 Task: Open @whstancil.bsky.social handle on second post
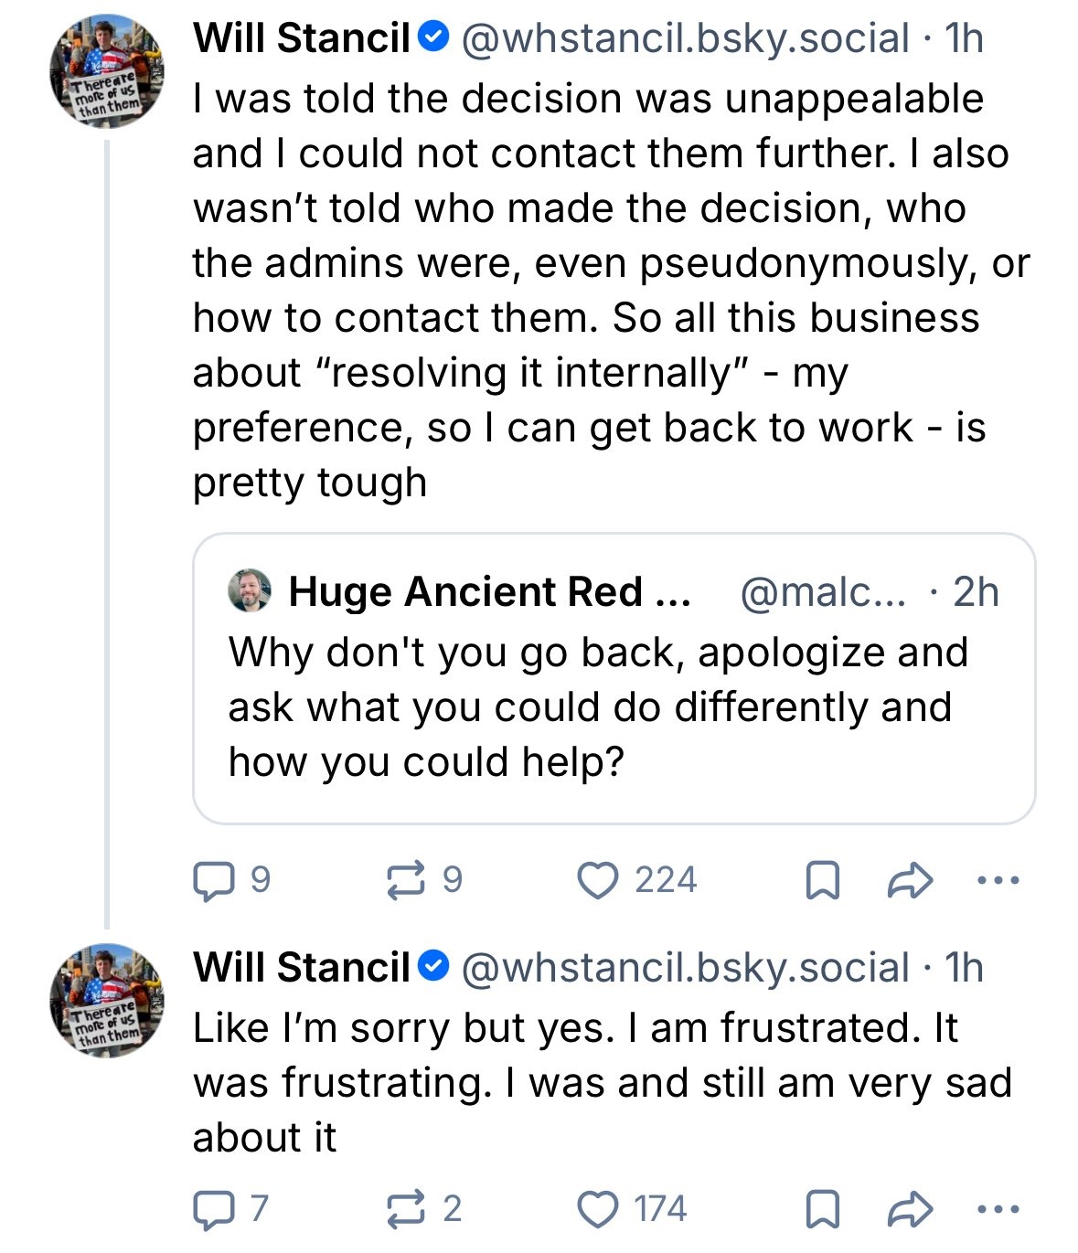tap(685, 968)
